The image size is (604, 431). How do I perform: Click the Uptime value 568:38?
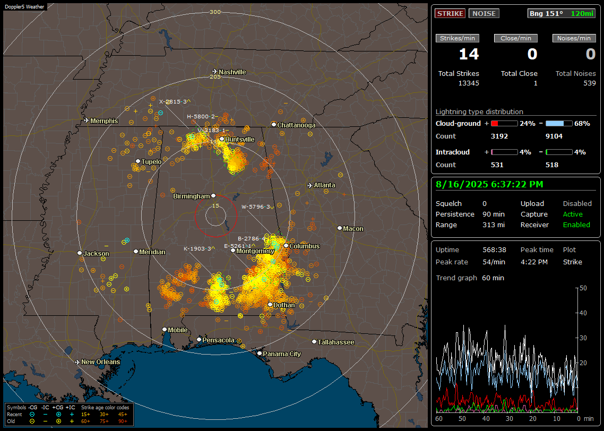point(494,249)
